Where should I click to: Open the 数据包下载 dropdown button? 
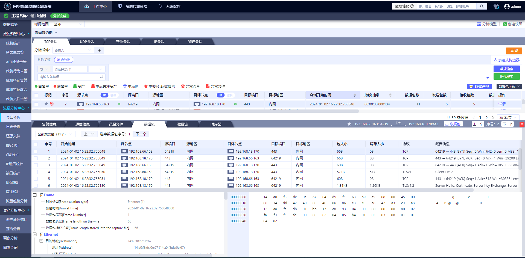click(x=509, y=86)
